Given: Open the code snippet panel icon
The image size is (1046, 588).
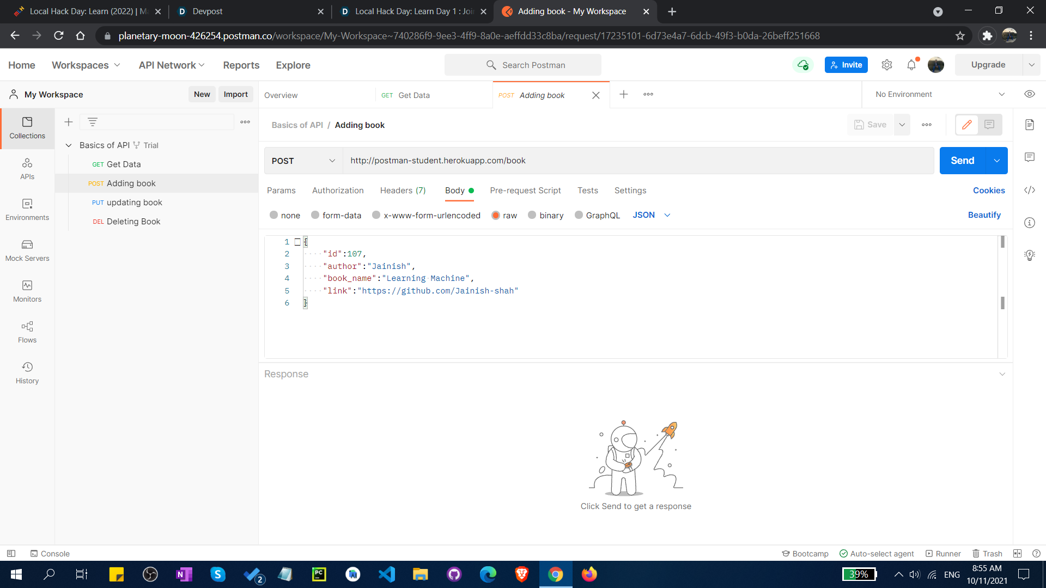Looking at the screenshot, I should click(x=1029, y=190).
